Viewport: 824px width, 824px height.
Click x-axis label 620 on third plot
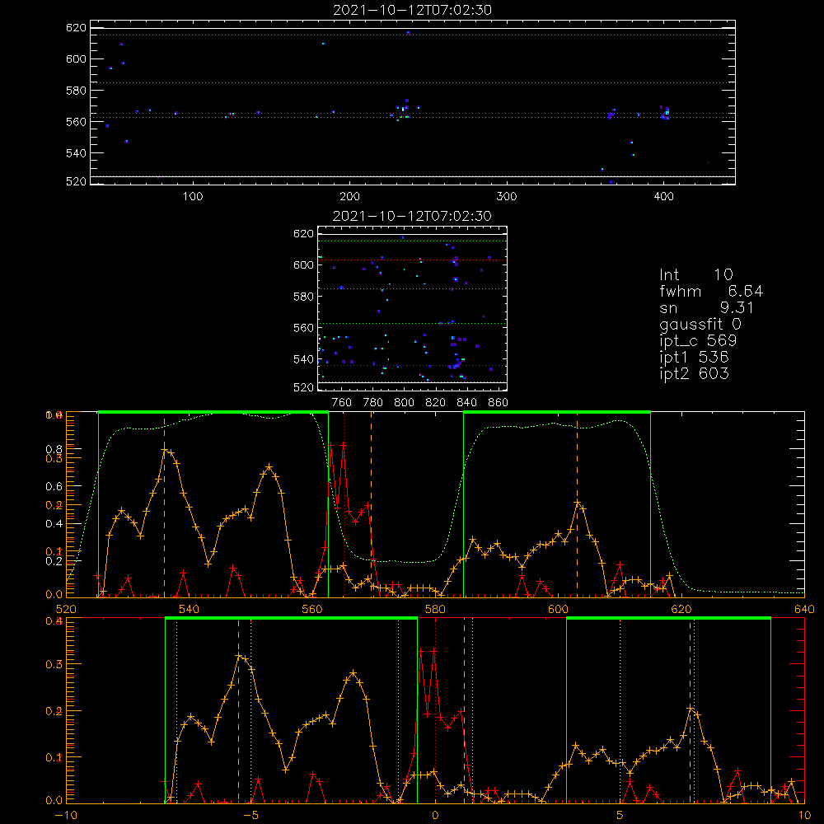click(681, 610)
